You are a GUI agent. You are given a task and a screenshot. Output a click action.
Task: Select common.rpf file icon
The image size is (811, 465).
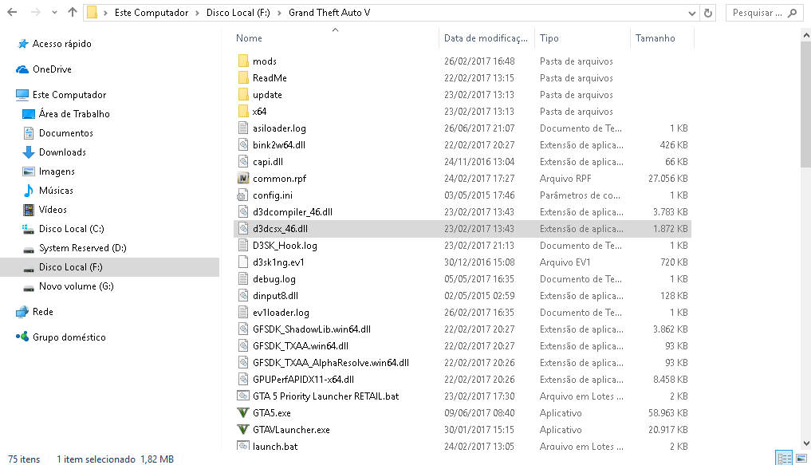(x=243, y=179)
